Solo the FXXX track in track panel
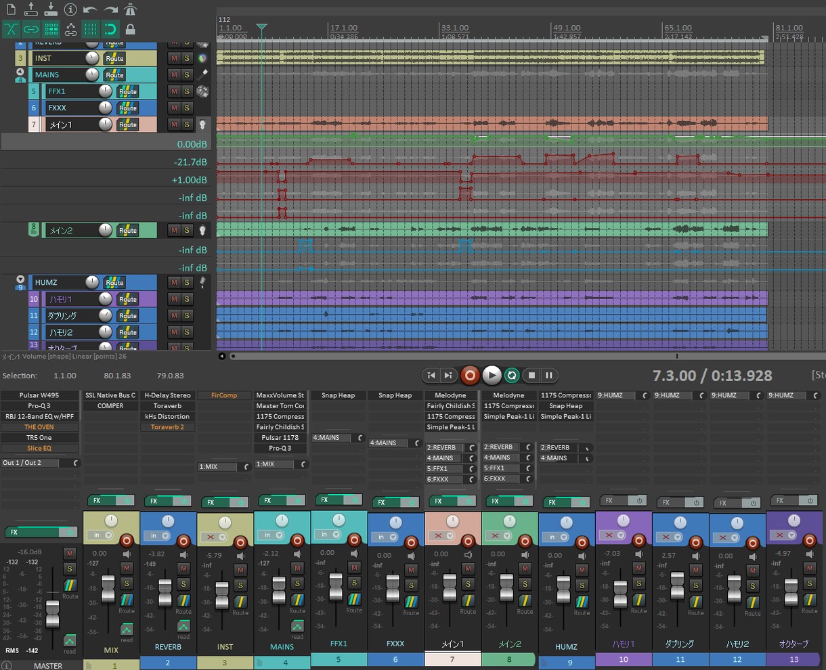826x670 pixels. 186,108
